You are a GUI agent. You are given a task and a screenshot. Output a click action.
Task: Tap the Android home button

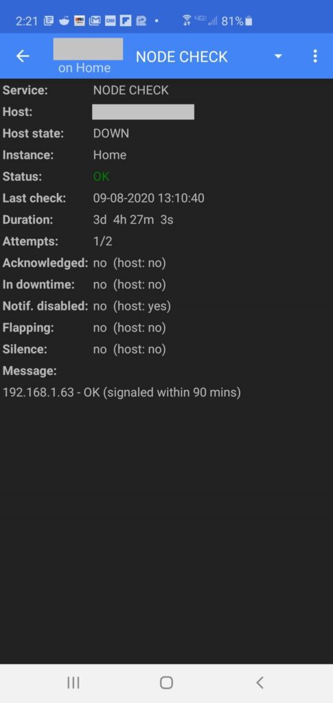[x=166, y=682]
